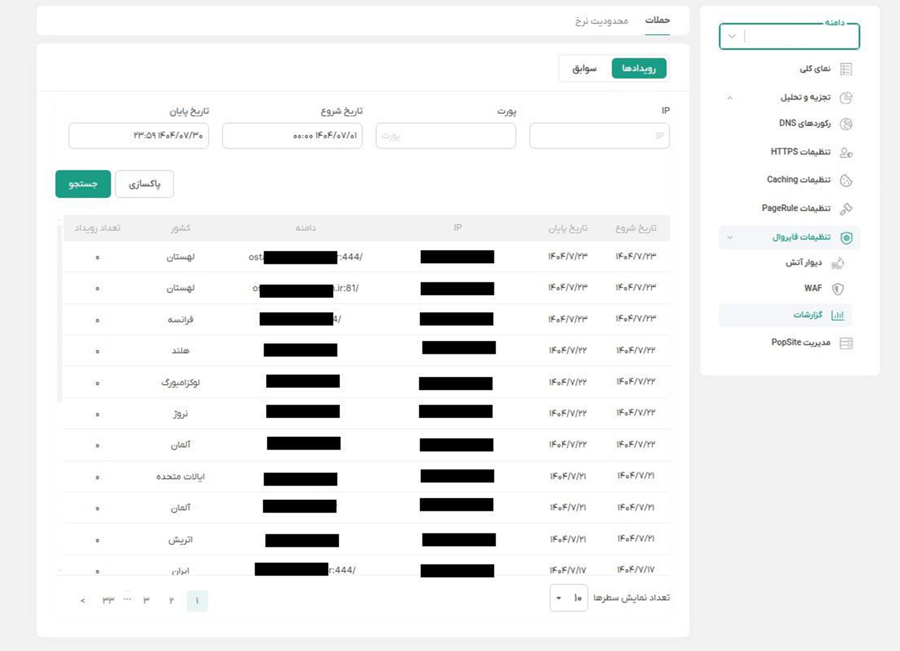
Task: Switch to the محدودیت نرخ tab
Action: click(x=601, y=21)
